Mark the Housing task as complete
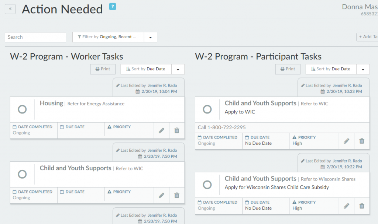 pyautogui.click(x=22, y=109)
